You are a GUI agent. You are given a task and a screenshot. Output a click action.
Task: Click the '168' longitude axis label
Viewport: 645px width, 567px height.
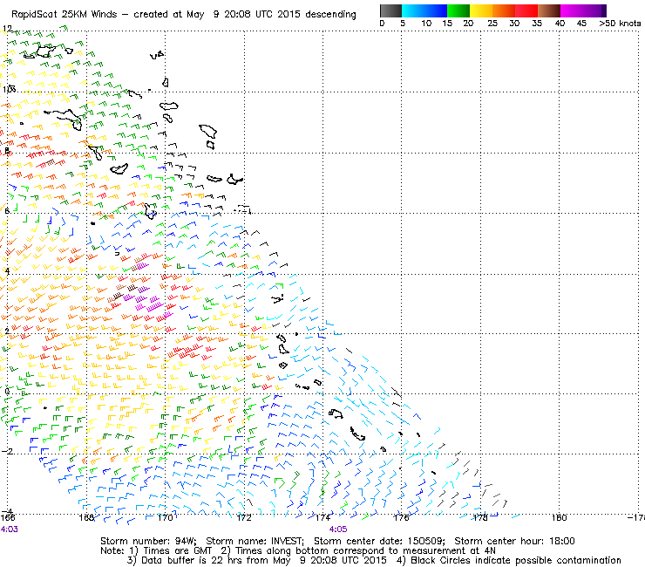(x=86, y=517)
